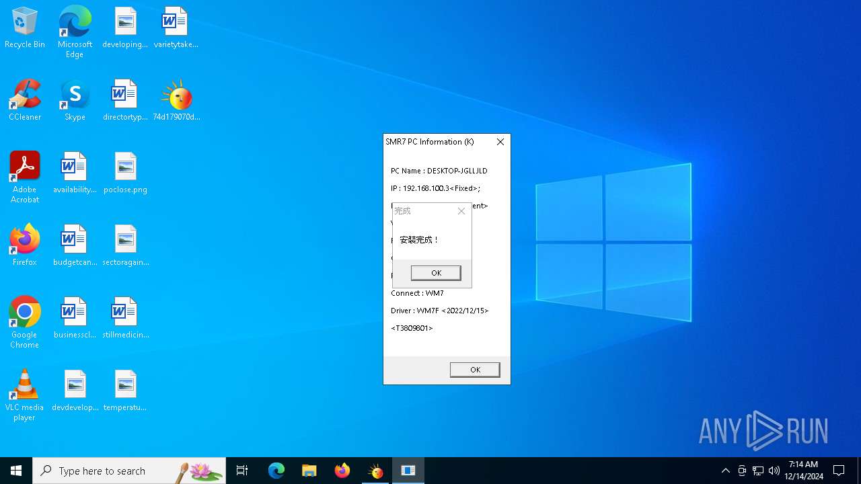Open the Windows Start menu
861x484 pixels.
pyautogui.click(x=16, y=471)
